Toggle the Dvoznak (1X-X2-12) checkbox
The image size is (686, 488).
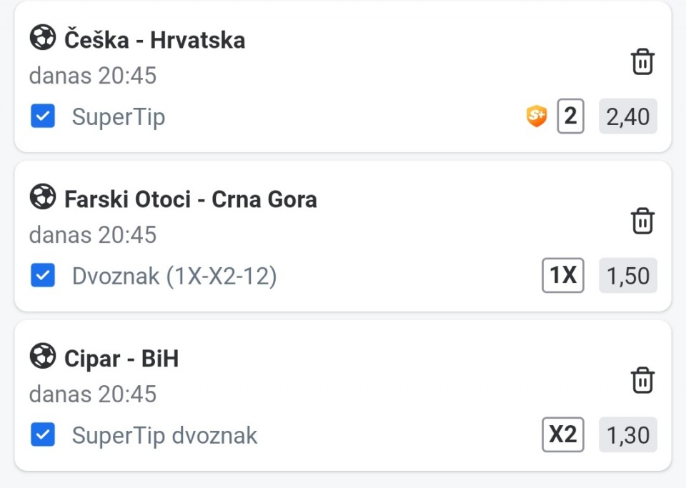[43, 276]
